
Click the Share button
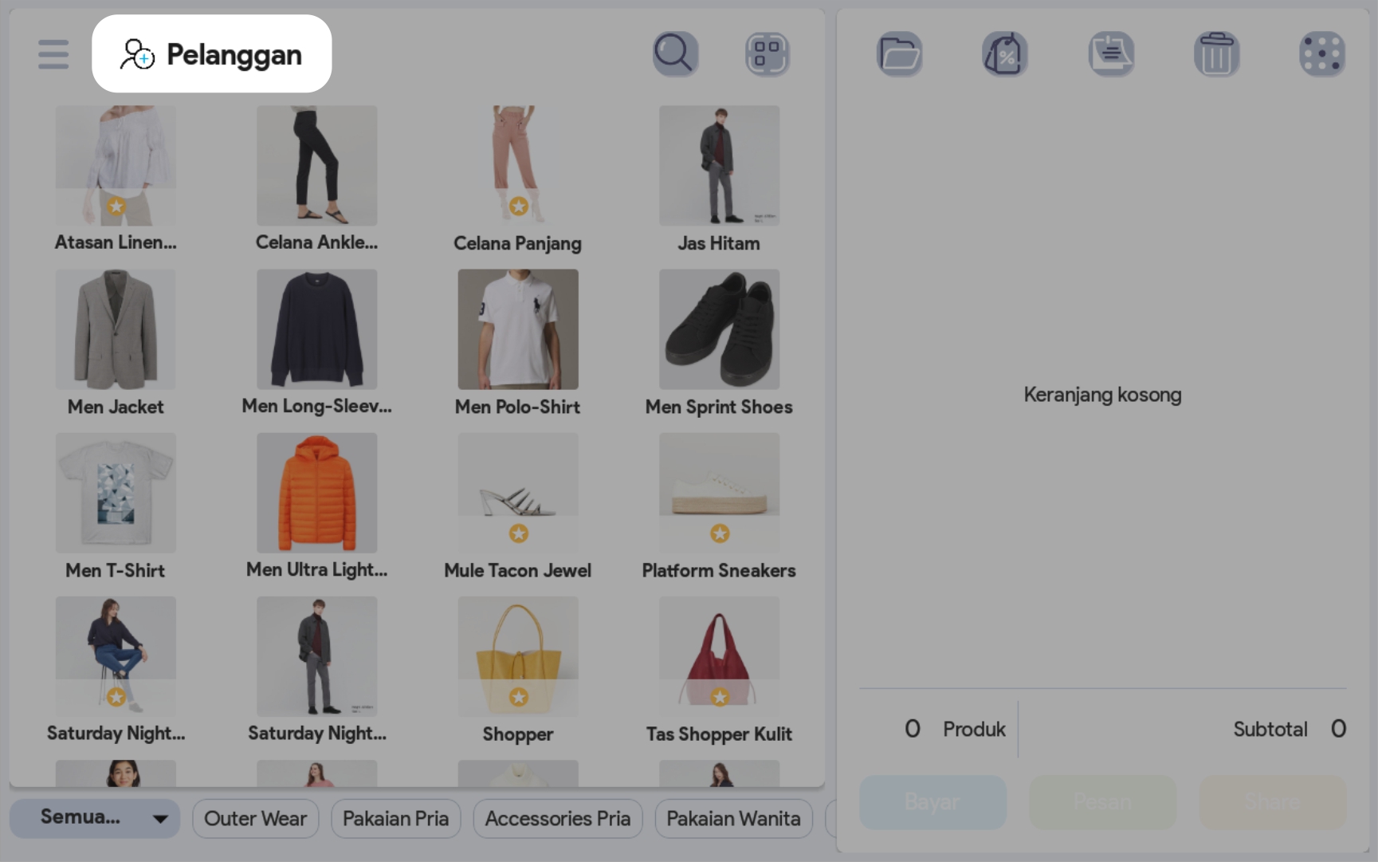(x=1272, y=801)
